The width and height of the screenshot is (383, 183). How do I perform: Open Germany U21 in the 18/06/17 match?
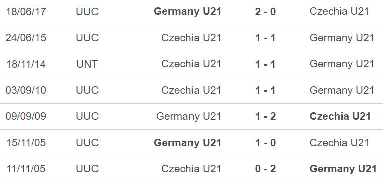187,12
